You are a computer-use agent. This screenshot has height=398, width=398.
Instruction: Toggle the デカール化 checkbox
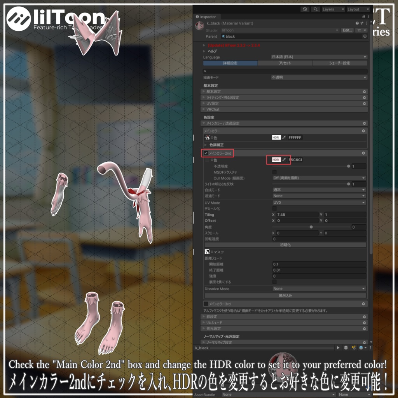[x=274, y=208]
